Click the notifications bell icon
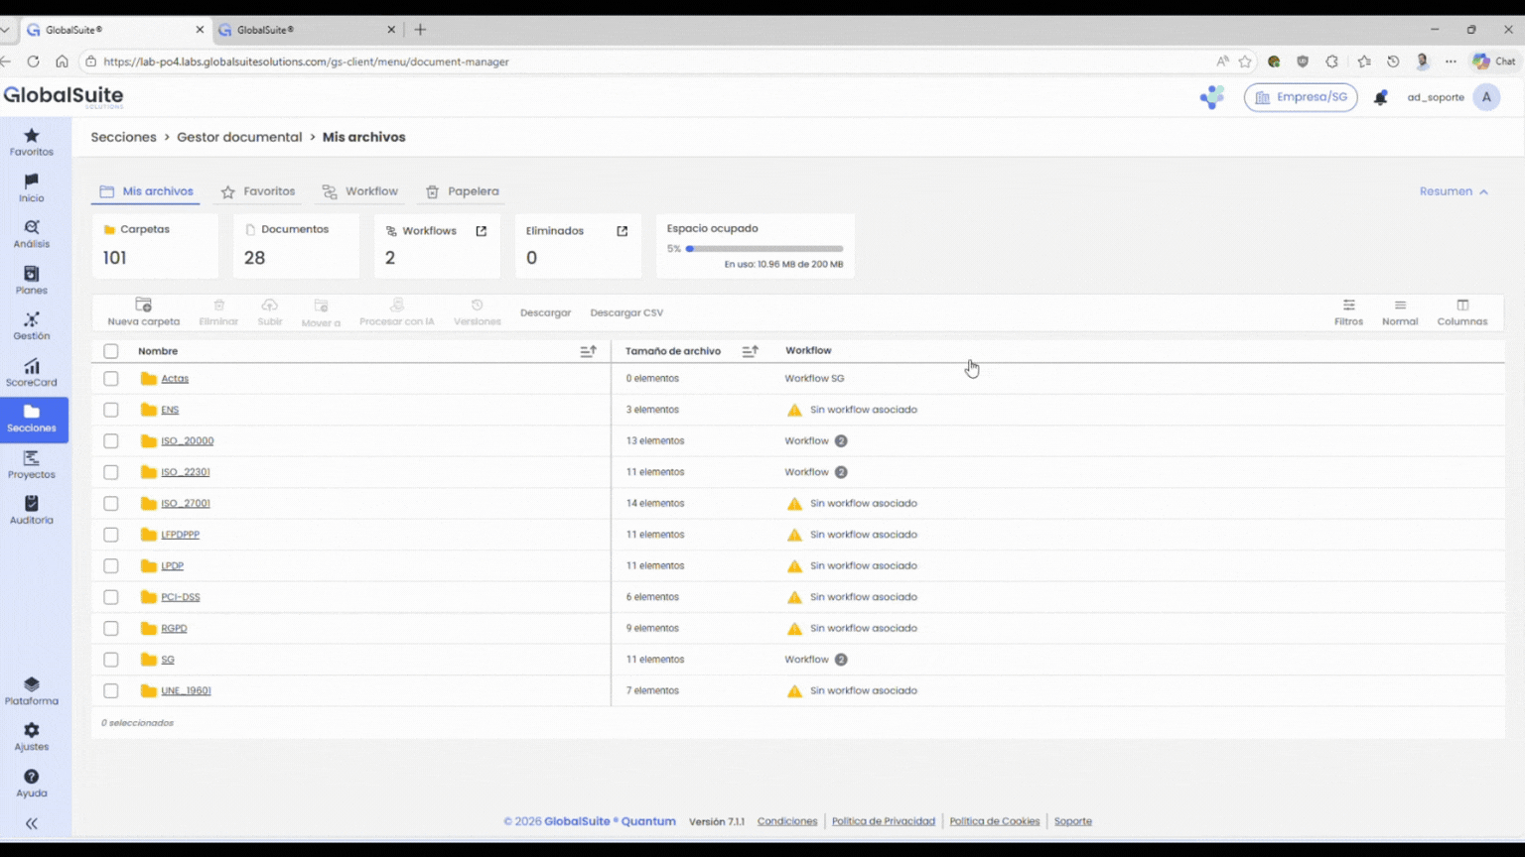The image size is (1525, 857). pos(1380,97)
